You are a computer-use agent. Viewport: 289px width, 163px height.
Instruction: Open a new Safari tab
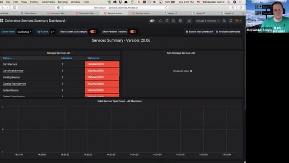(x=243, y=13)
